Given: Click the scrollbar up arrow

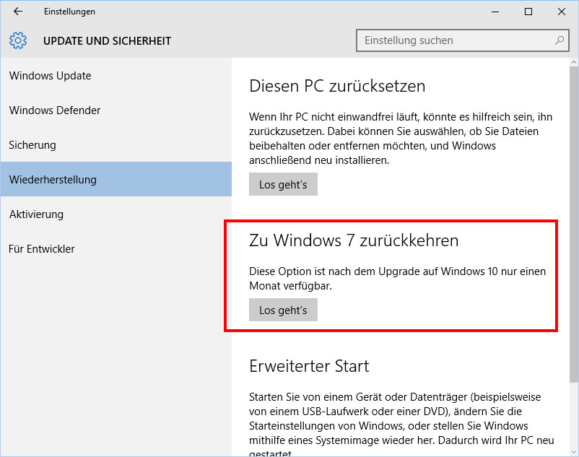Looking at the screenshot, I should tap(574, 62).
